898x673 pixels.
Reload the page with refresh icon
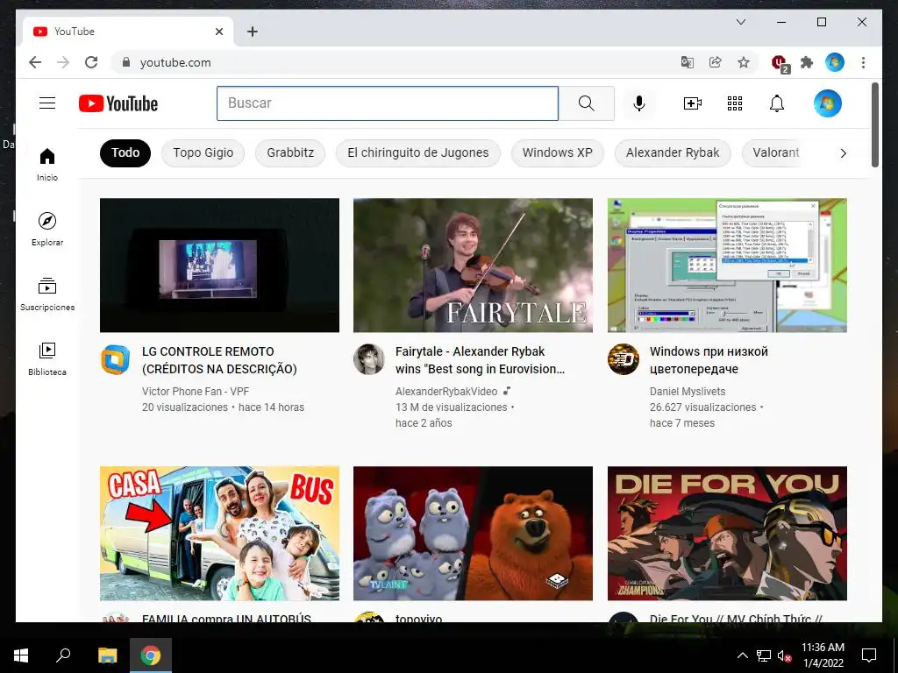click(91, 62)
